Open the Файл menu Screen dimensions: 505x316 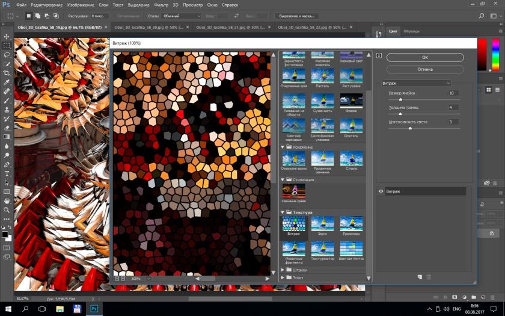click(x=21, y=5)
